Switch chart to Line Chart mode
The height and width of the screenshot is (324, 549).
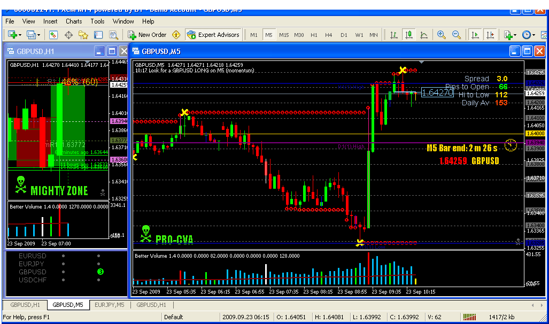tap(424, 35)
